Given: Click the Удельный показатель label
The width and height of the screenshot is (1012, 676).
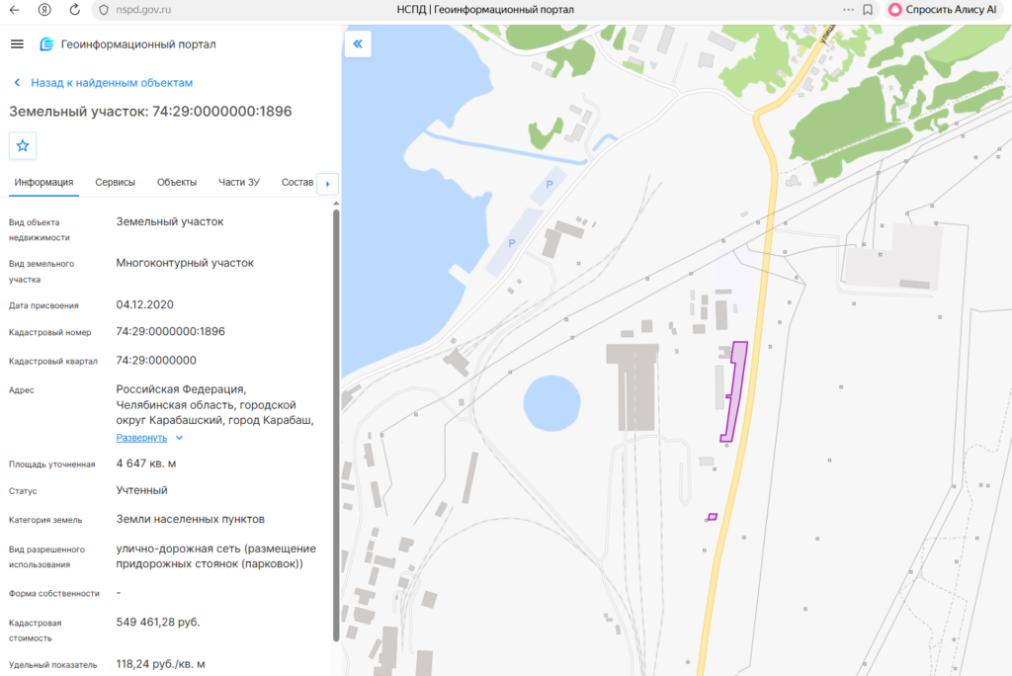Looking at the screenshot, I should [x=53, y=664].
